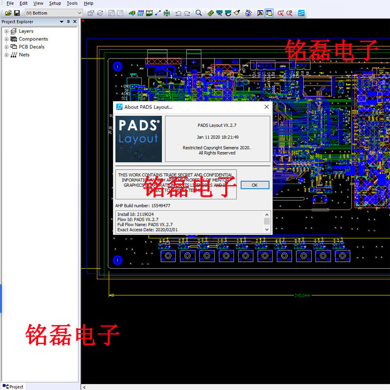Screen dimensions: 390x390
Task: Click the 'PADS Layout VX.2.7' version text
Action: point(217,125)
